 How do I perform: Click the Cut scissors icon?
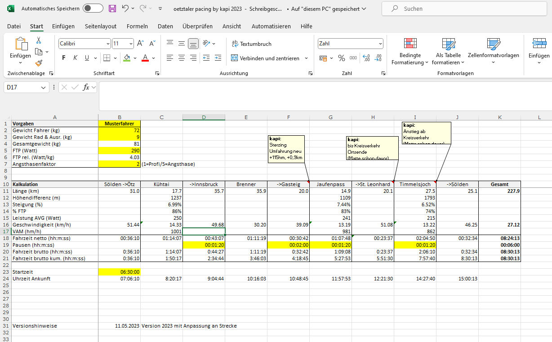pos(39,40)
